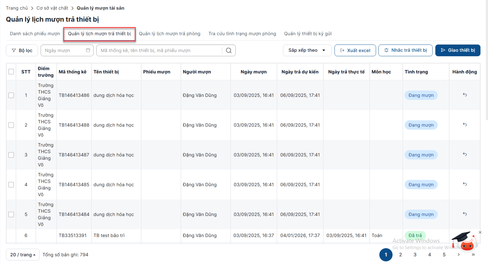This screenshot has width=488, height=265.
Task: Expand the Sắp xếp theo dropdown
Action: point(307,50)
